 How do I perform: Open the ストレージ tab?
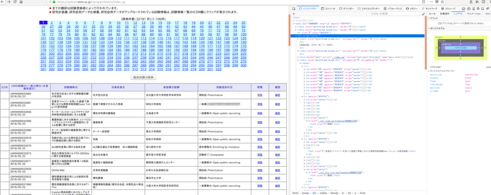coord(448,9)
